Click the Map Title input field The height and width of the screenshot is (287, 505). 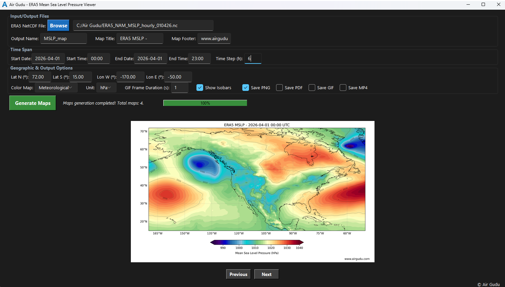point(140,38)
